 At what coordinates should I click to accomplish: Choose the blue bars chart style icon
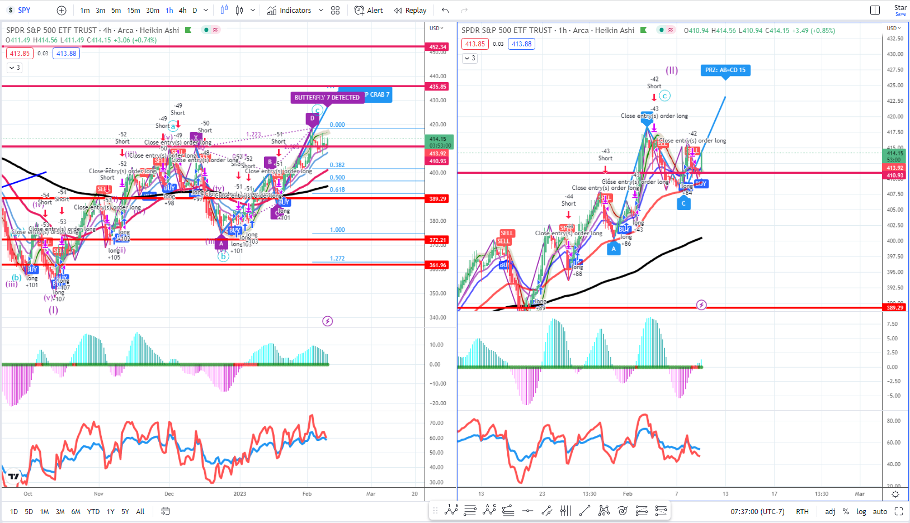click(224, 10)
